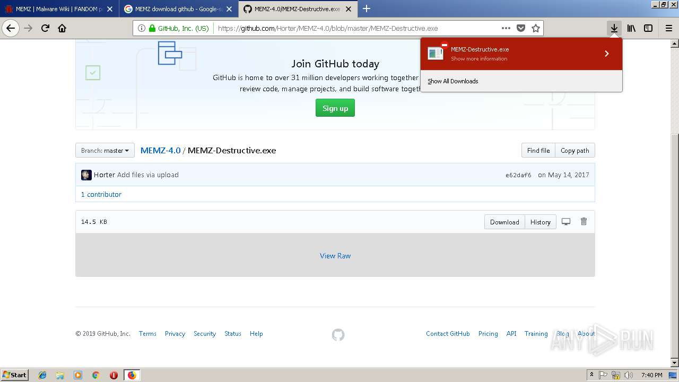Click the Find file button
The image size is (679, 382).
[x=538, y=151]
